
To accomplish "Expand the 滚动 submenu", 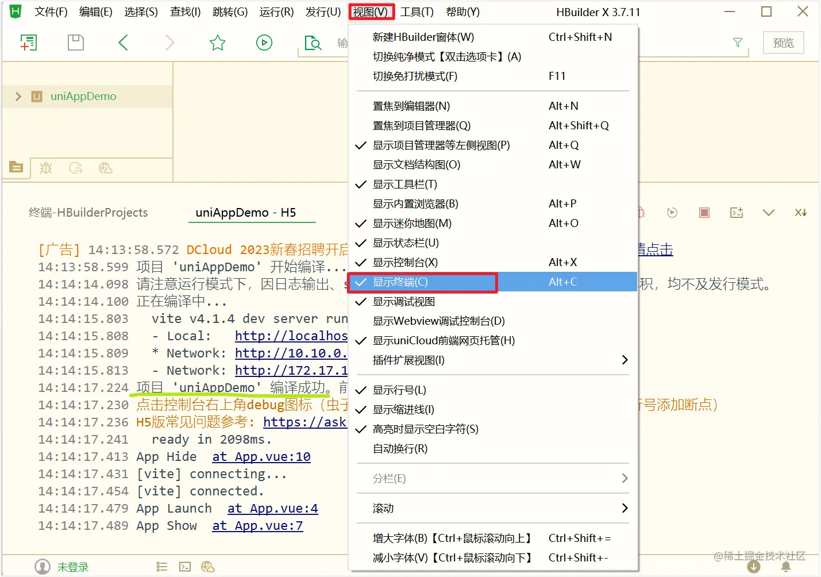I will pyautogui.click(x=494, y=509).
